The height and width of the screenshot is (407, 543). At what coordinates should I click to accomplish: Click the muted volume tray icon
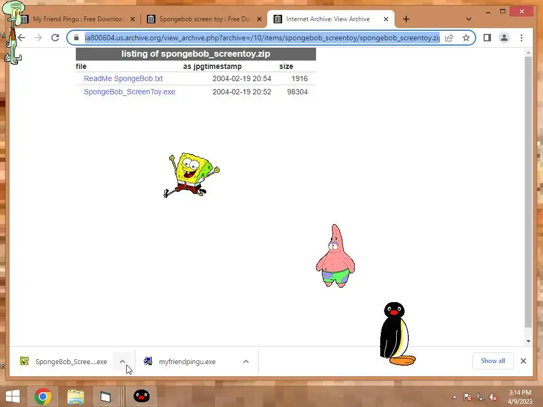493,397
